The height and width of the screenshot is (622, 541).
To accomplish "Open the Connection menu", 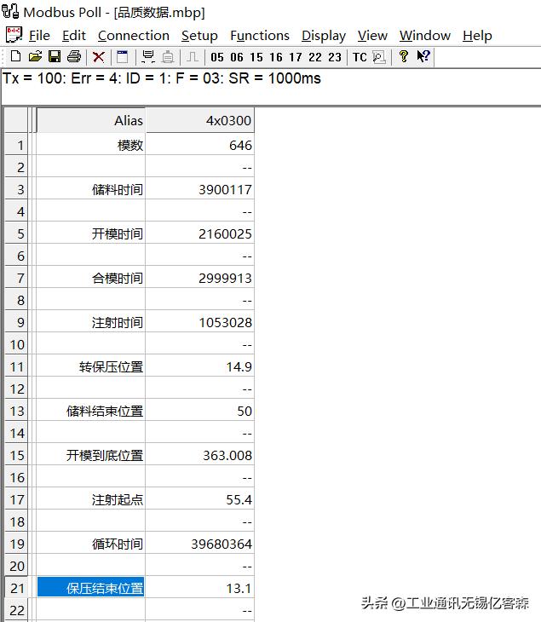I will tap(133, 36).
